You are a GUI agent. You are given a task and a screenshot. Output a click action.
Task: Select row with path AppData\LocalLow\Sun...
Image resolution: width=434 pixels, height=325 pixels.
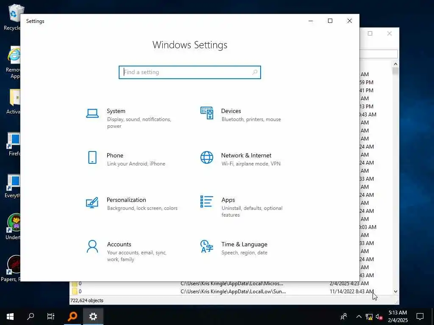point(231,291)
